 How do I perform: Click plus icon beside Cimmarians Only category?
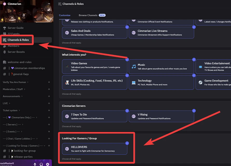[49, 117]
